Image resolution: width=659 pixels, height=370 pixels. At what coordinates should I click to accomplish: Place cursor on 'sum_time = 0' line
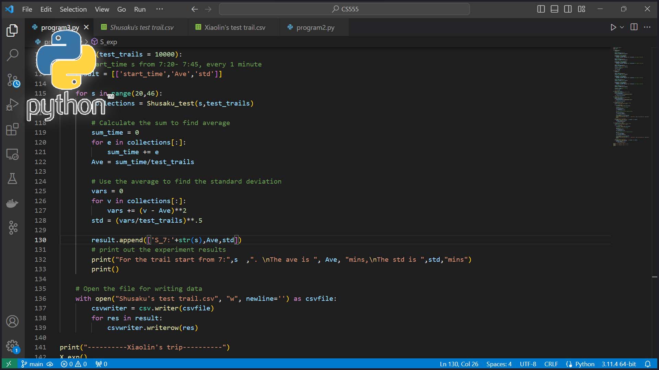[x=115, y=133]
